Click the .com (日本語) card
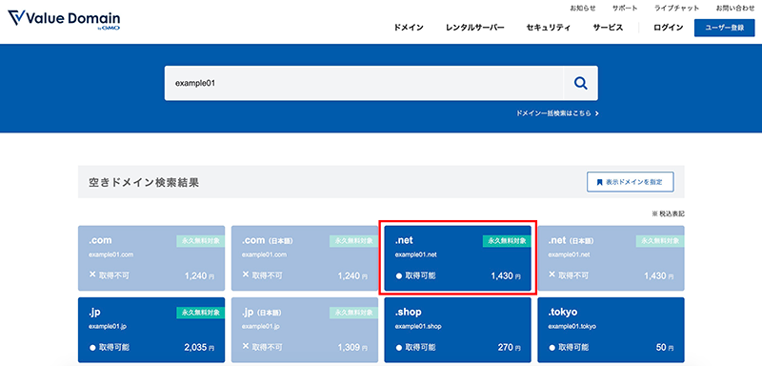Image resolution: width=762 pixels, height=366 pixels. point(305,258)
